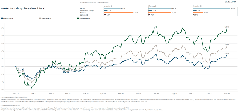This screenshot has width=238, height=112.
Task: Click the Sep-23 x-axis label
Action: pyautogui.click(x=192, y=94)
